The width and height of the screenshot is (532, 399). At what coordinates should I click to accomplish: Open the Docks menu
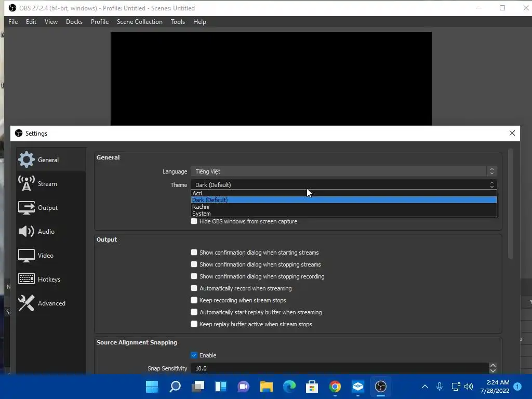tap(74, 22)
